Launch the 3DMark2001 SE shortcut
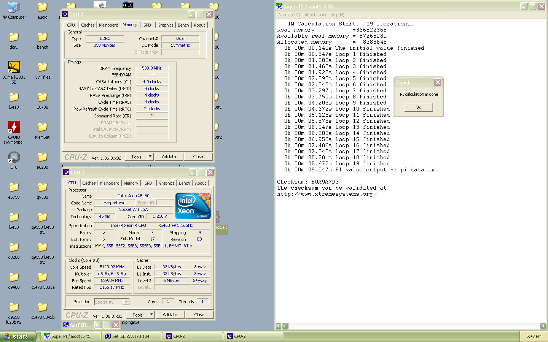548x342 pixels. pyautogui.click(x=14, y=72)
